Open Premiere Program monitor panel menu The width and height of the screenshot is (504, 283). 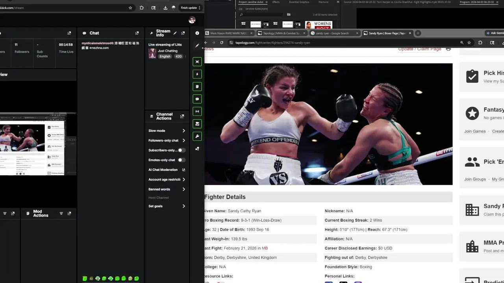(x=498, y=2)
